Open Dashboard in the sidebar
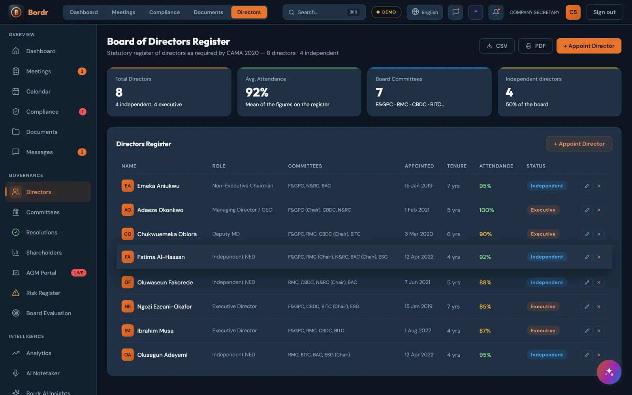The width and height of the screenshot is (632, 395). (x=48, y=51)
